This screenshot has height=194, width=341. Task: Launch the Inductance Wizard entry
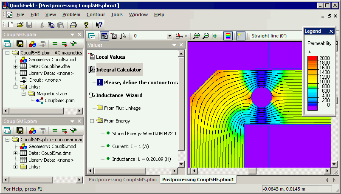(119, 95)
